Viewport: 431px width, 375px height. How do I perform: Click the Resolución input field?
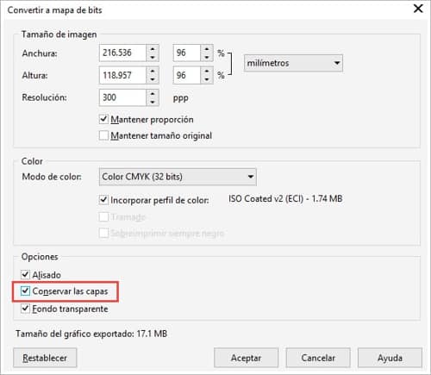click(x=122, y=97)
